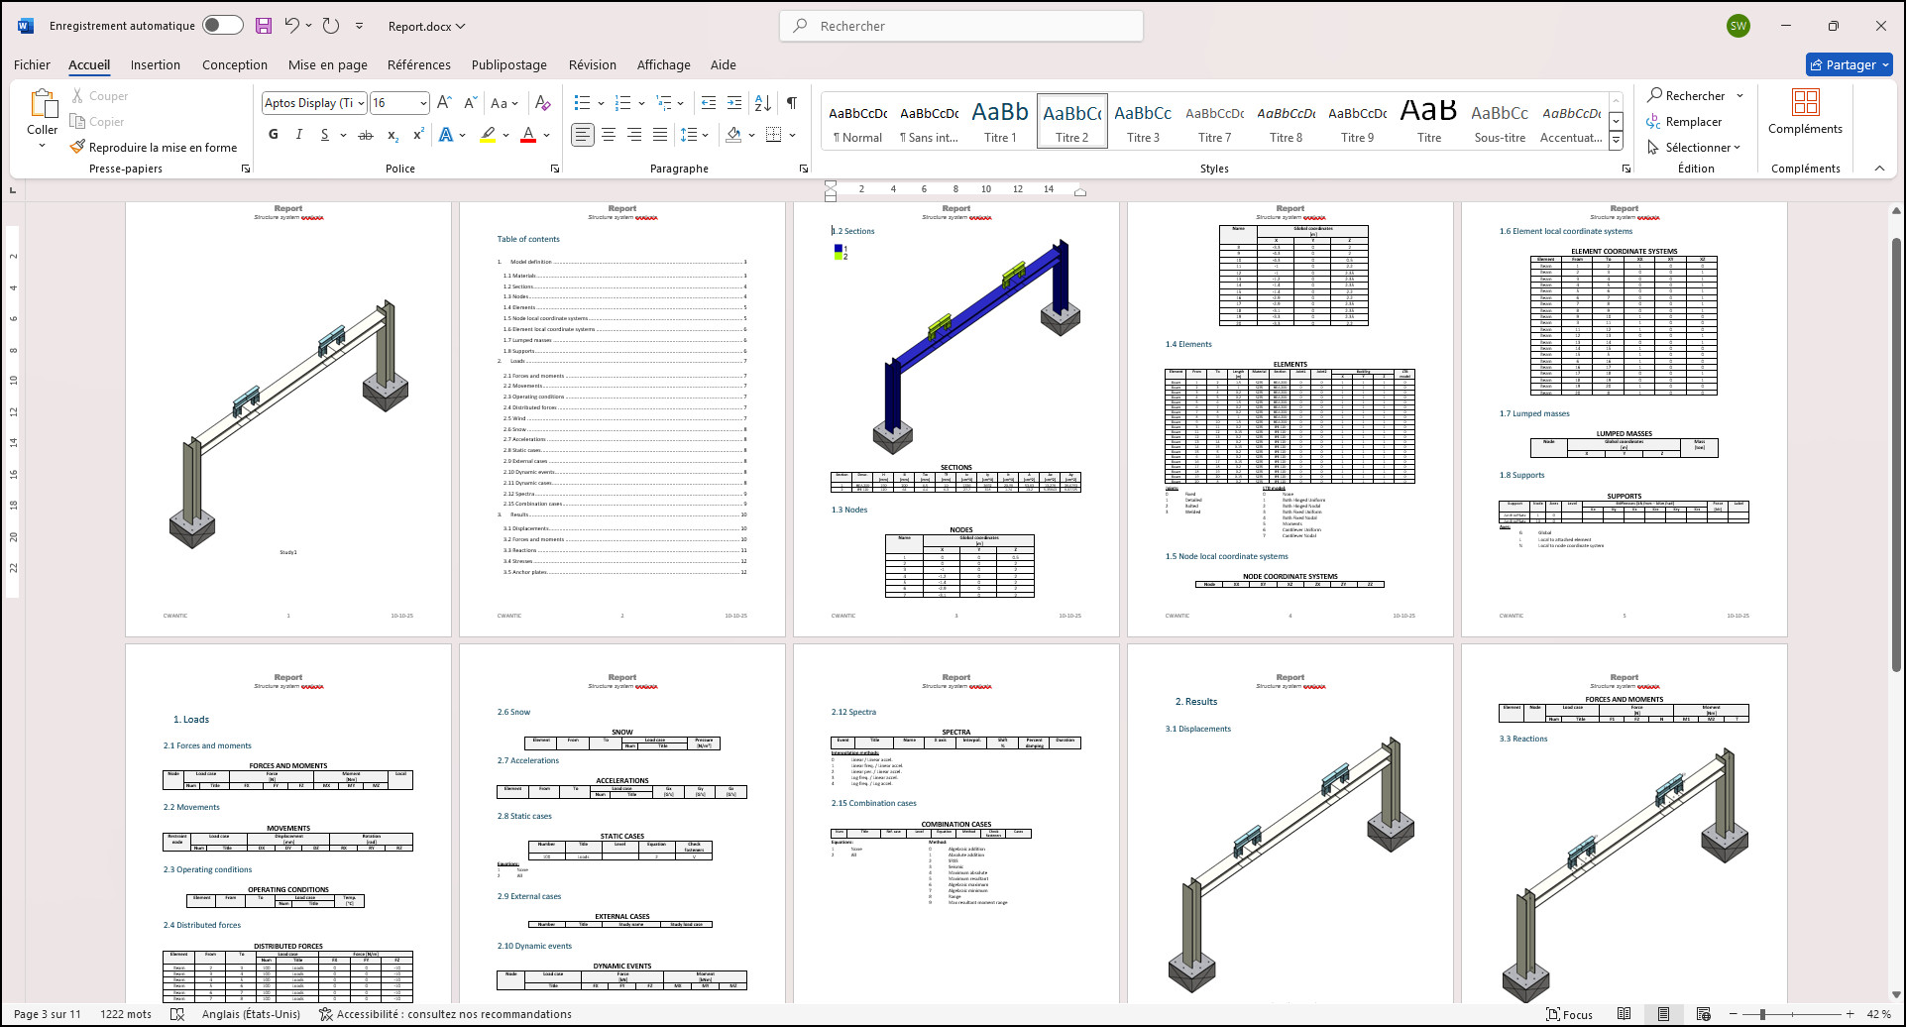
Task: Open the Mise en page tab
Action: (327, 65)
